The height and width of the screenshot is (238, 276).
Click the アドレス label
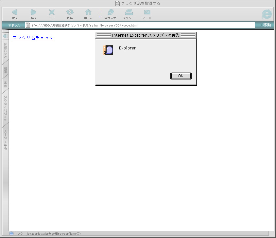(x=15, y=26)
